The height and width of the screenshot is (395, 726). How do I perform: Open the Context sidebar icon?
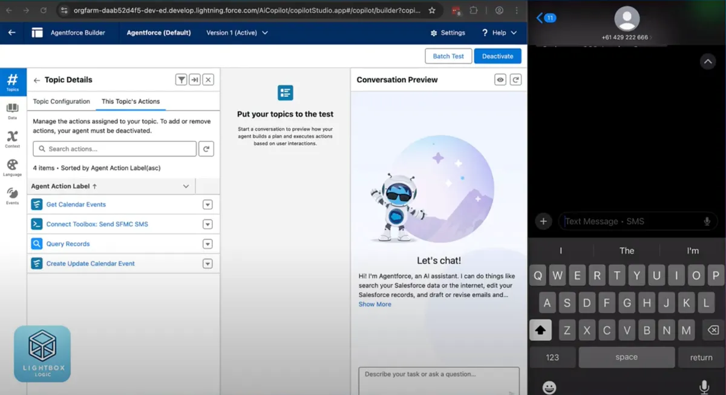click(x=13, y=139)
